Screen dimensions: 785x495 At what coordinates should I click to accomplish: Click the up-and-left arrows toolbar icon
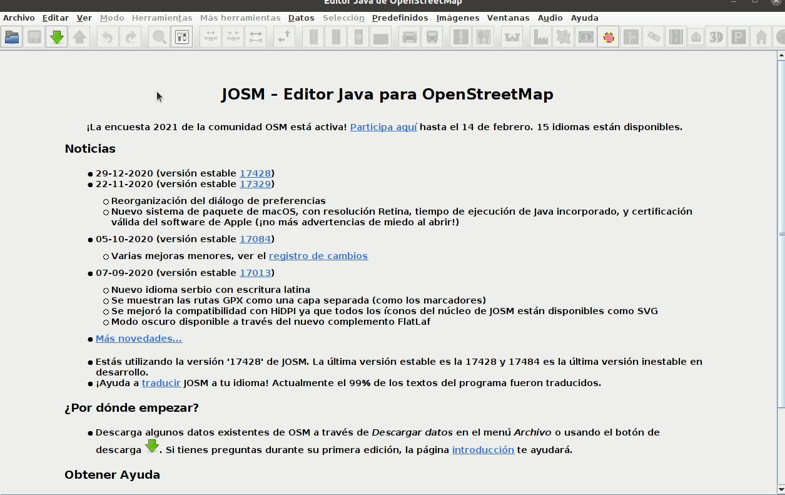coord(285,38)
